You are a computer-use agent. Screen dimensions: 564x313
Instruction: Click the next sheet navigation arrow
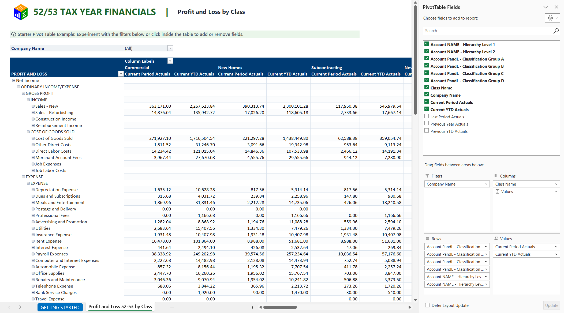tap(20, 307)
